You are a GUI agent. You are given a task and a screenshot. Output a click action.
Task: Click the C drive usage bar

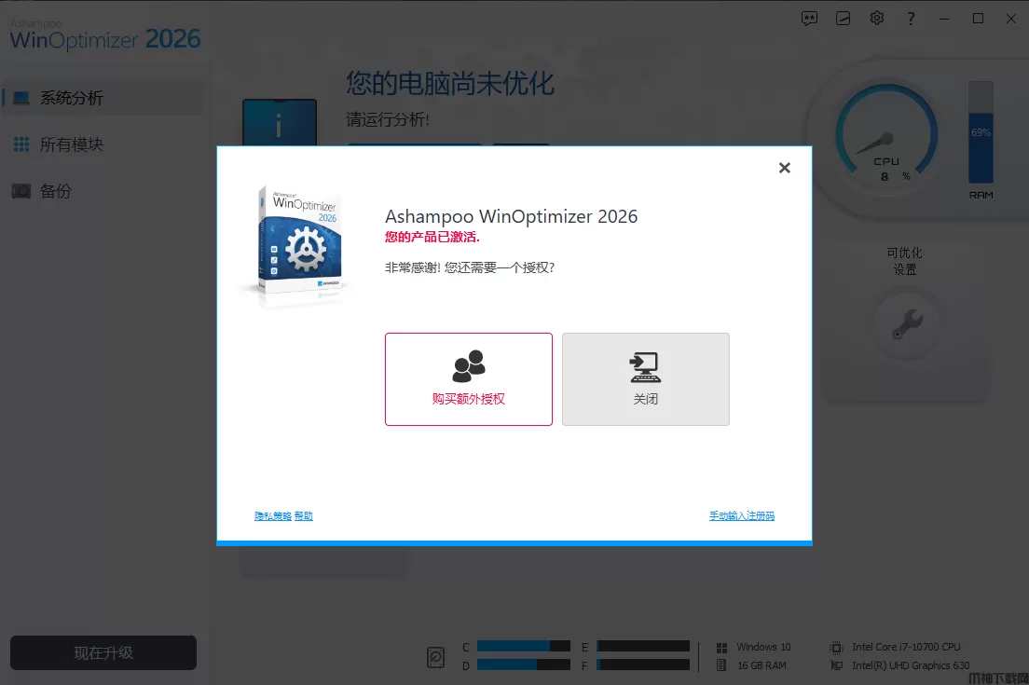(524, 646)
